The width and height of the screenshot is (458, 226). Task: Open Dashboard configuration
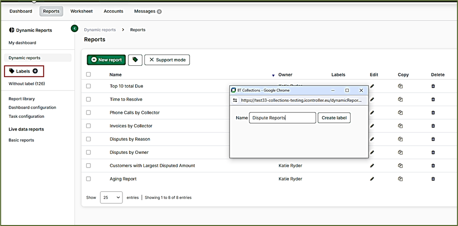point(33,108)
